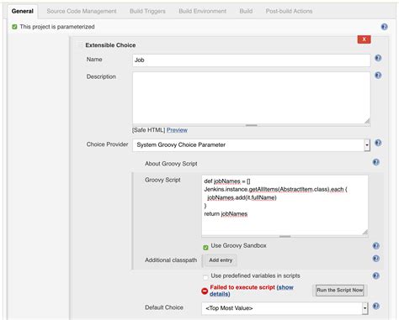This screenshot has height=320, width=399.
Task: Click into the Groovy Script text area
Action: coord(285,205)
